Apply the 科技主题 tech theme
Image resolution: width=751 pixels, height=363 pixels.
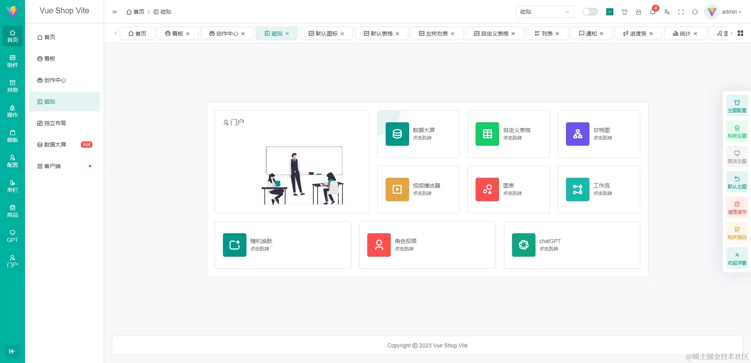(x=737, y=131)
